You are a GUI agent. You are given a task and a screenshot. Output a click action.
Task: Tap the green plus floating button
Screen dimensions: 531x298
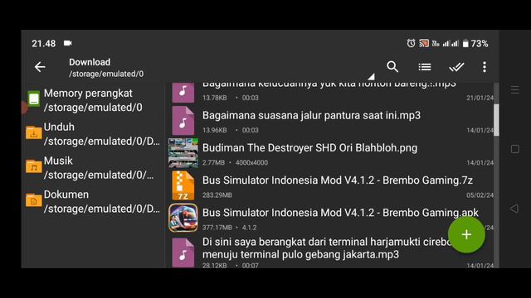click(x=466, y=234)
